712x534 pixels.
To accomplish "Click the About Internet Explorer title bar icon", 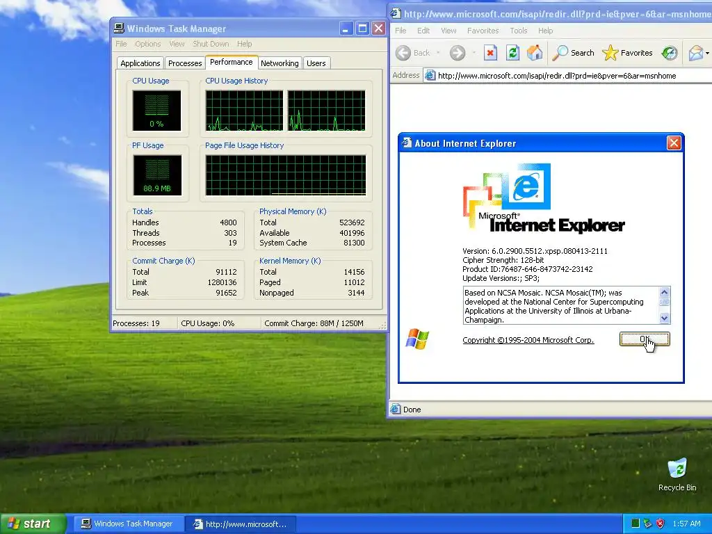I will [x=406, y=143].
